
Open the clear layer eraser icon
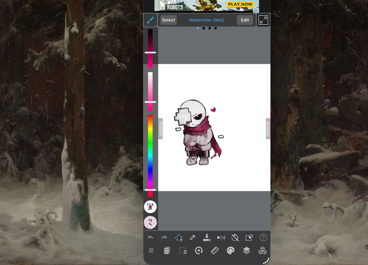coord(249,237)
